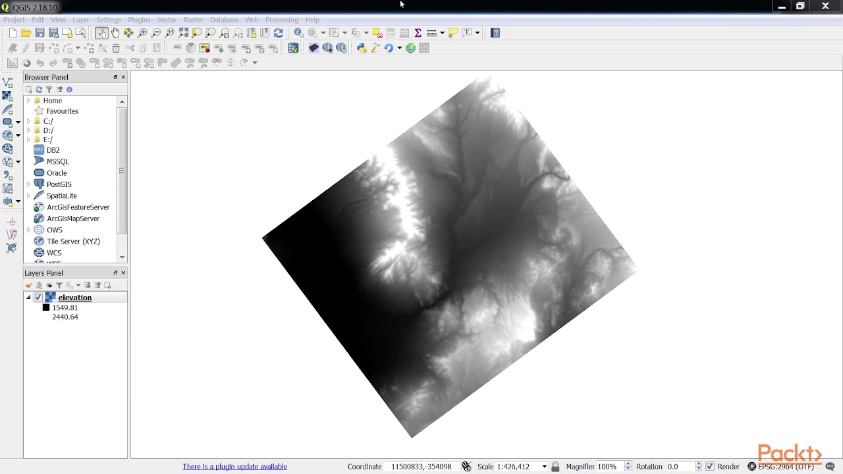Open the Processing menu
843x474 pixels.
[x=282, y=20]
